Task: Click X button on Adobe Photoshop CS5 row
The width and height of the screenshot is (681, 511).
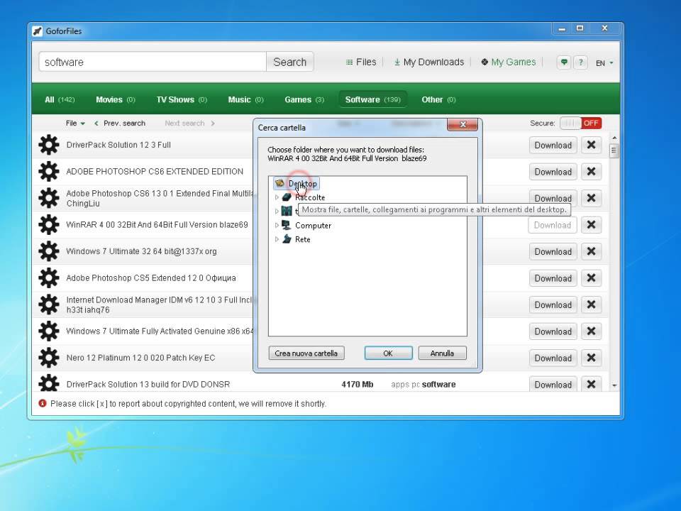Action: [x=591, y=278]
